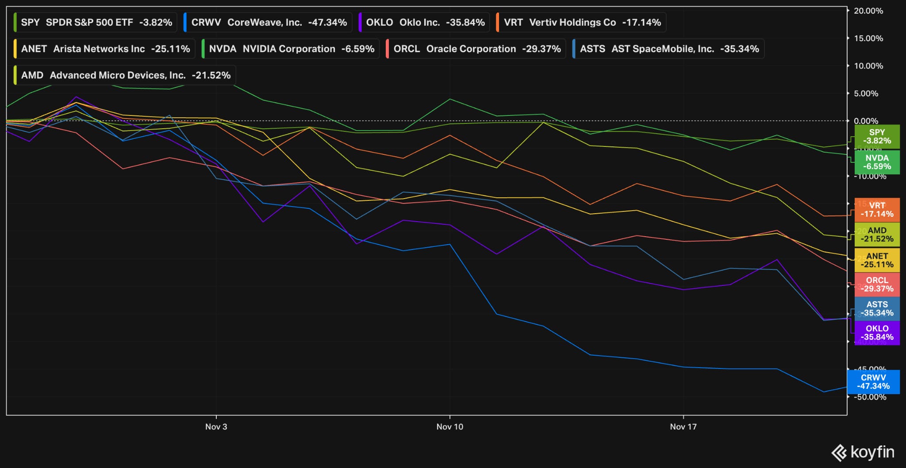The width and height of the screenshot is (906, 468).
Task: Click the Nov 10 date axis label
Action: pos(450,426)
